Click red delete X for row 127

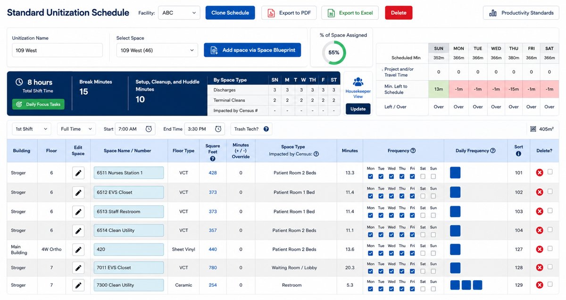click(x=540, y=249)
